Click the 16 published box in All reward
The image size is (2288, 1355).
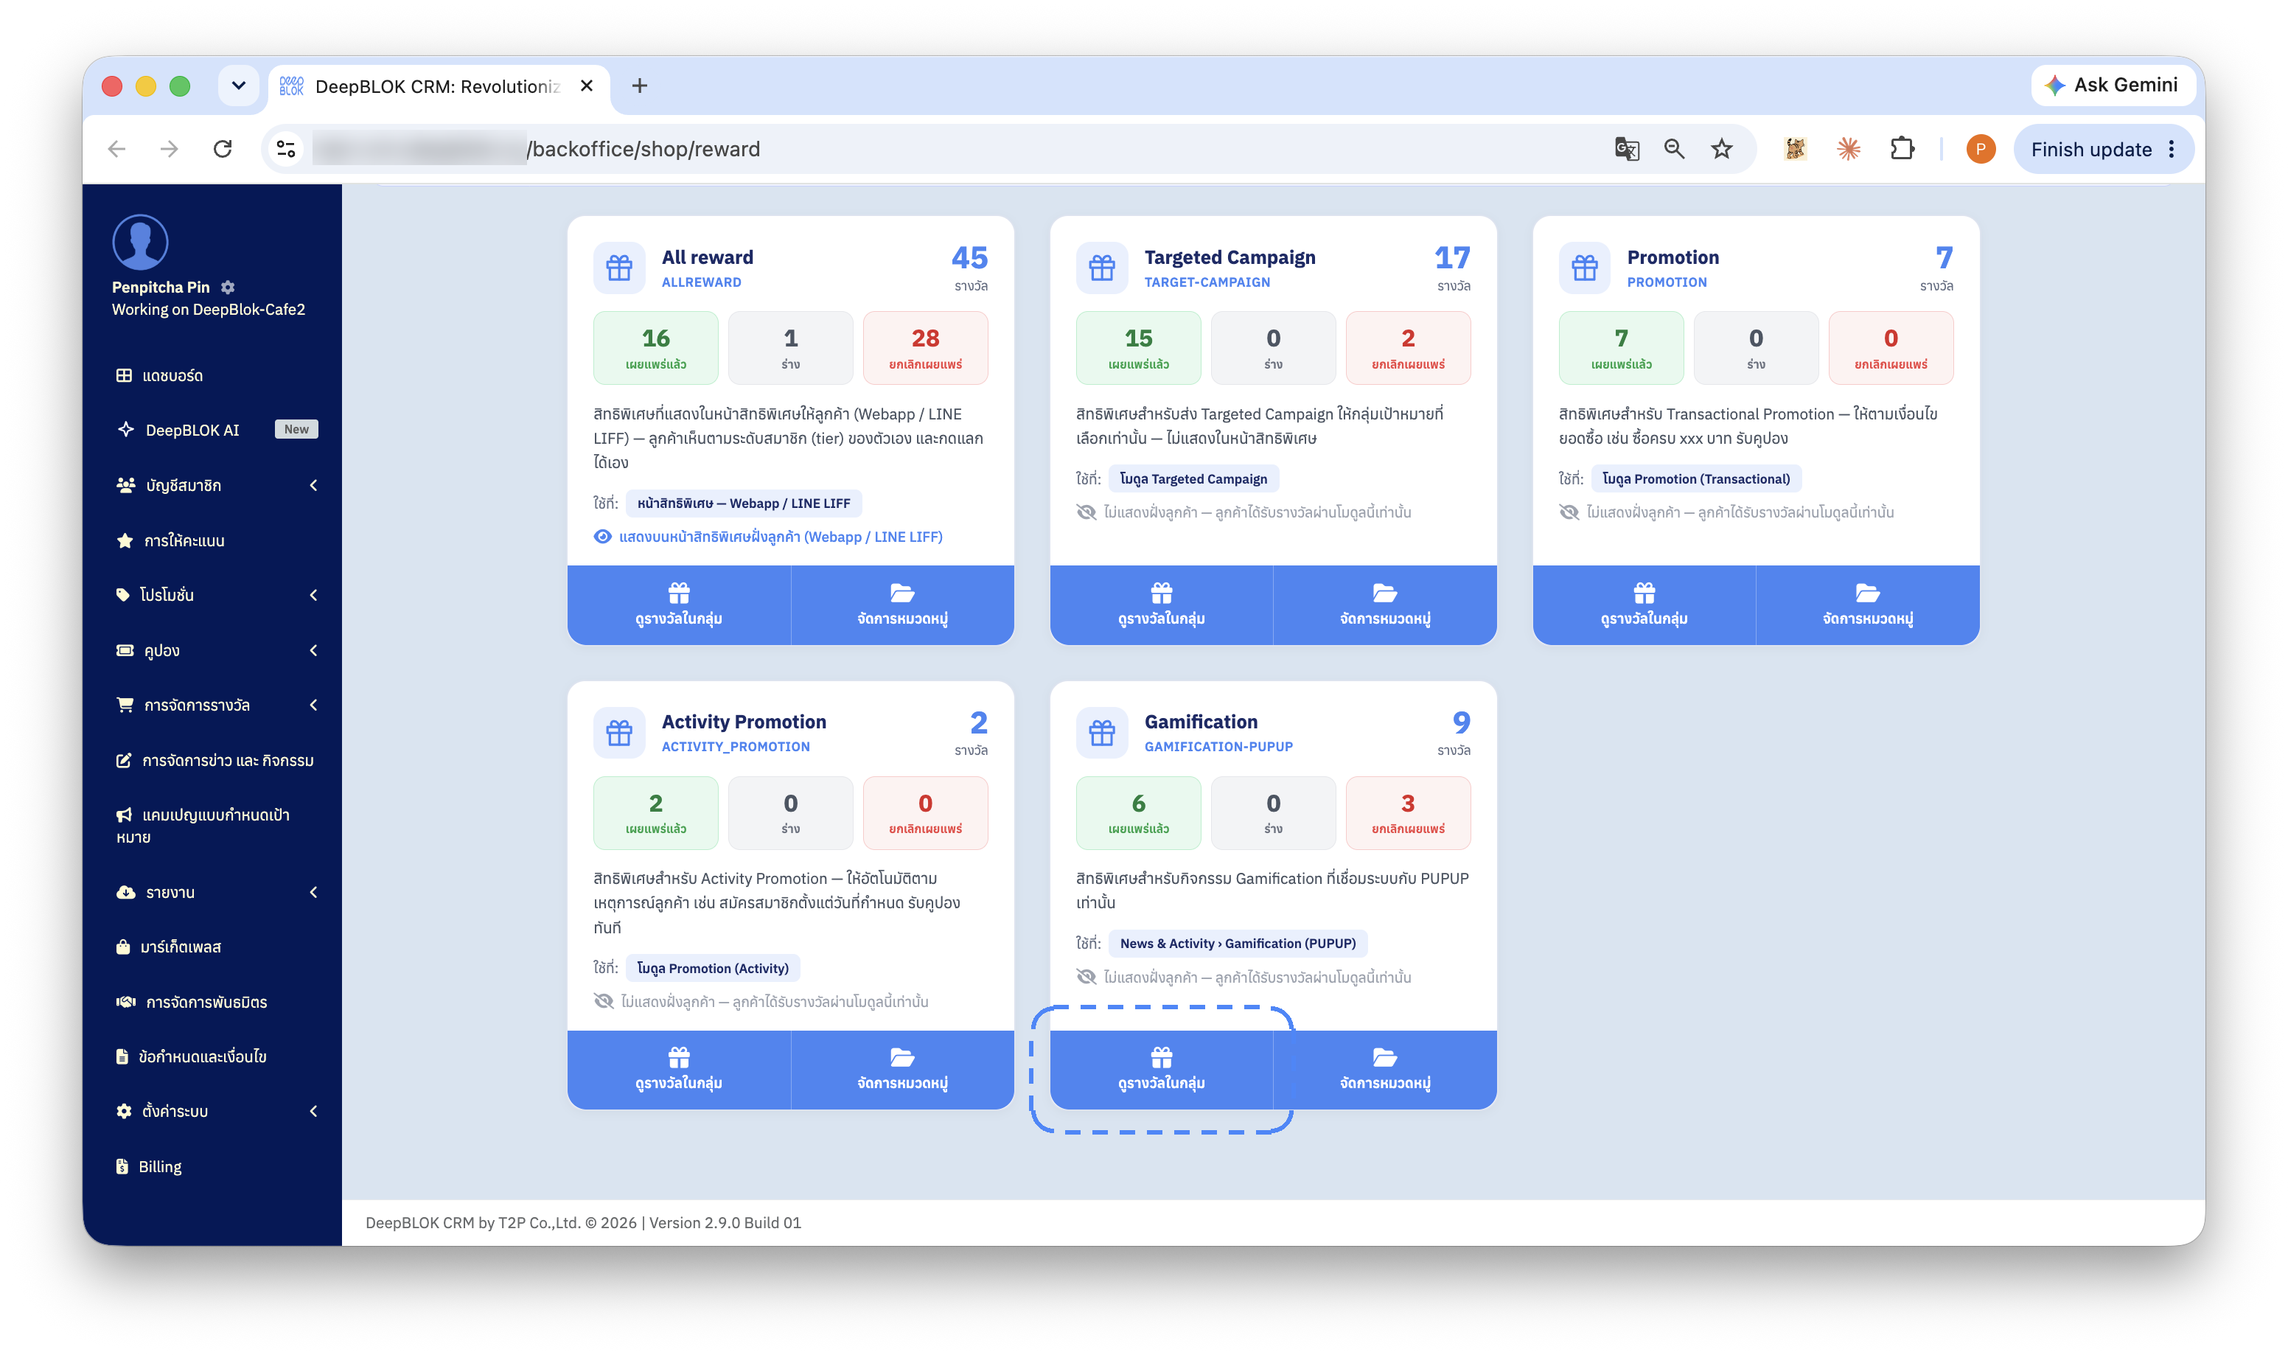tap(655, 348)
